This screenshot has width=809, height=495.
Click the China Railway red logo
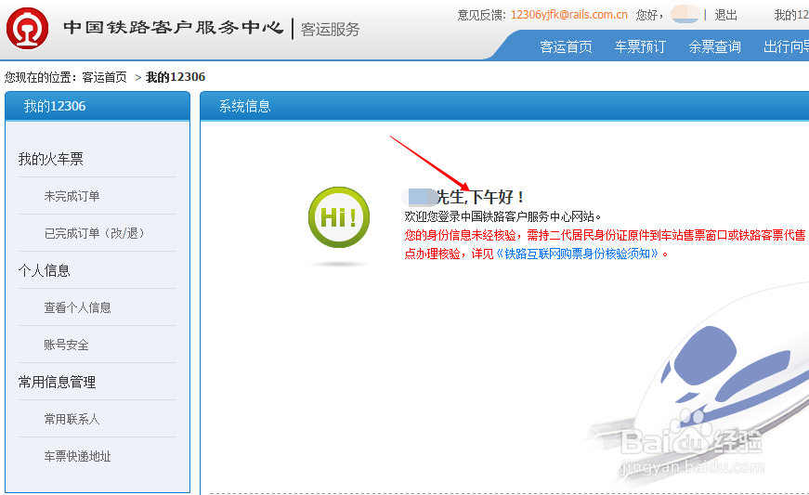[27, 29]
